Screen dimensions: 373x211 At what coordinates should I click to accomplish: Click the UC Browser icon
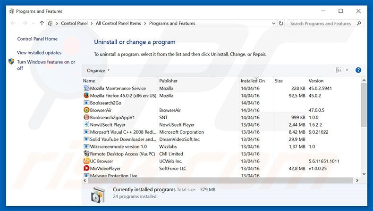86,161
